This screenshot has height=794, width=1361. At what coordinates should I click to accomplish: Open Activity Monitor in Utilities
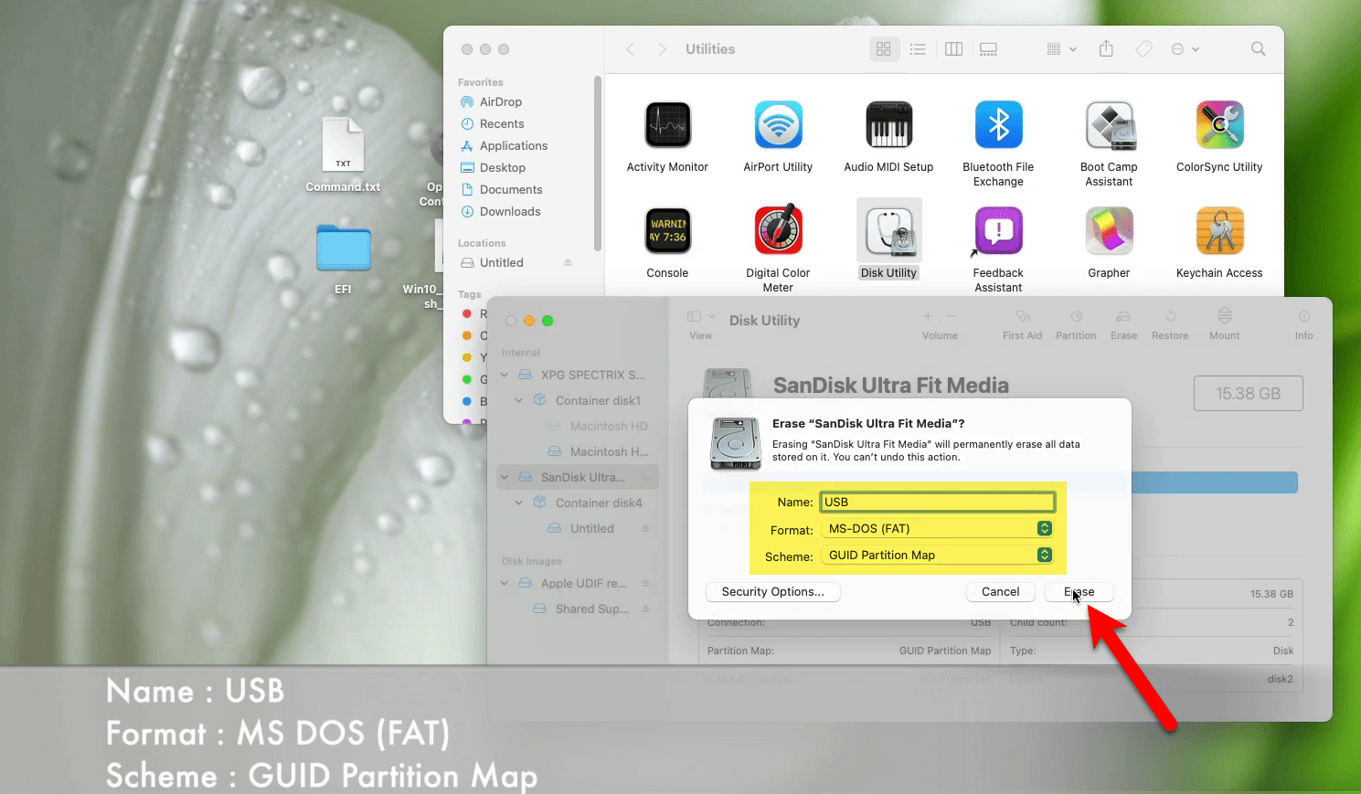(667, 125)
